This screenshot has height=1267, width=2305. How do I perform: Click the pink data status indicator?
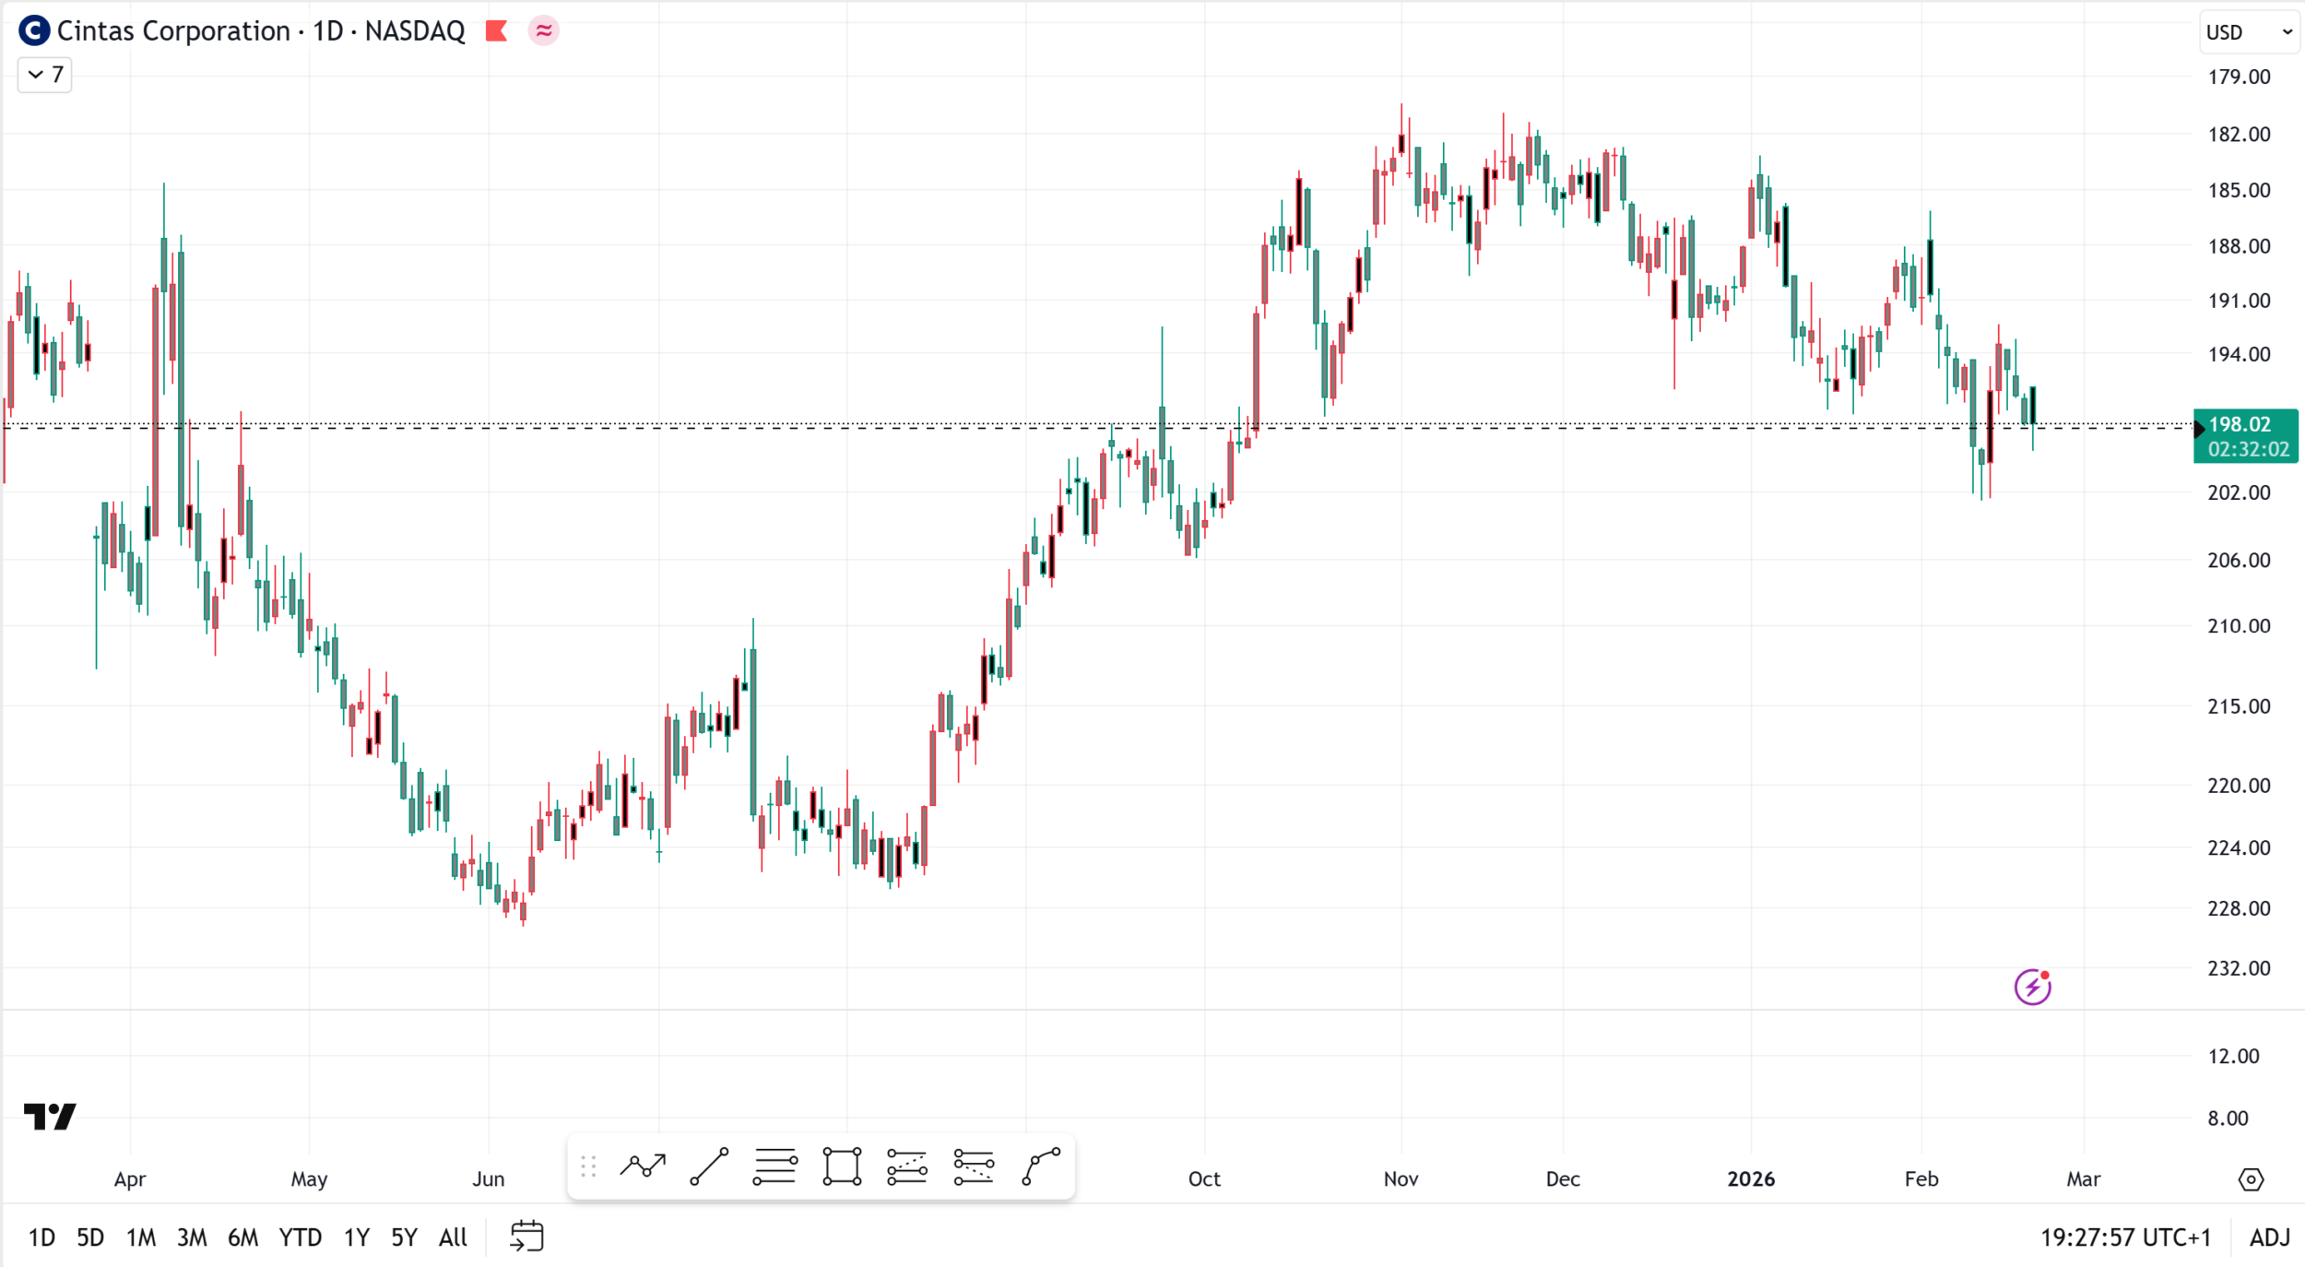(544, 31)
